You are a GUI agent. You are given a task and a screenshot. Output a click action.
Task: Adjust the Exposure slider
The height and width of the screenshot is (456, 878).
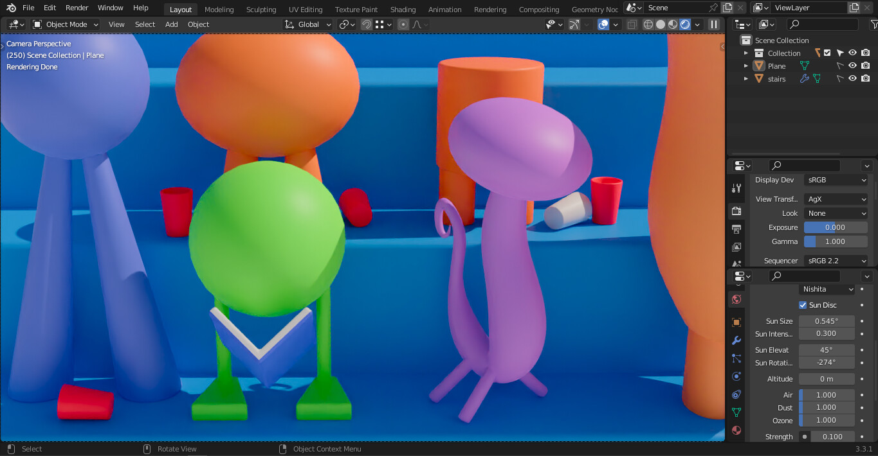click(836, 227)
